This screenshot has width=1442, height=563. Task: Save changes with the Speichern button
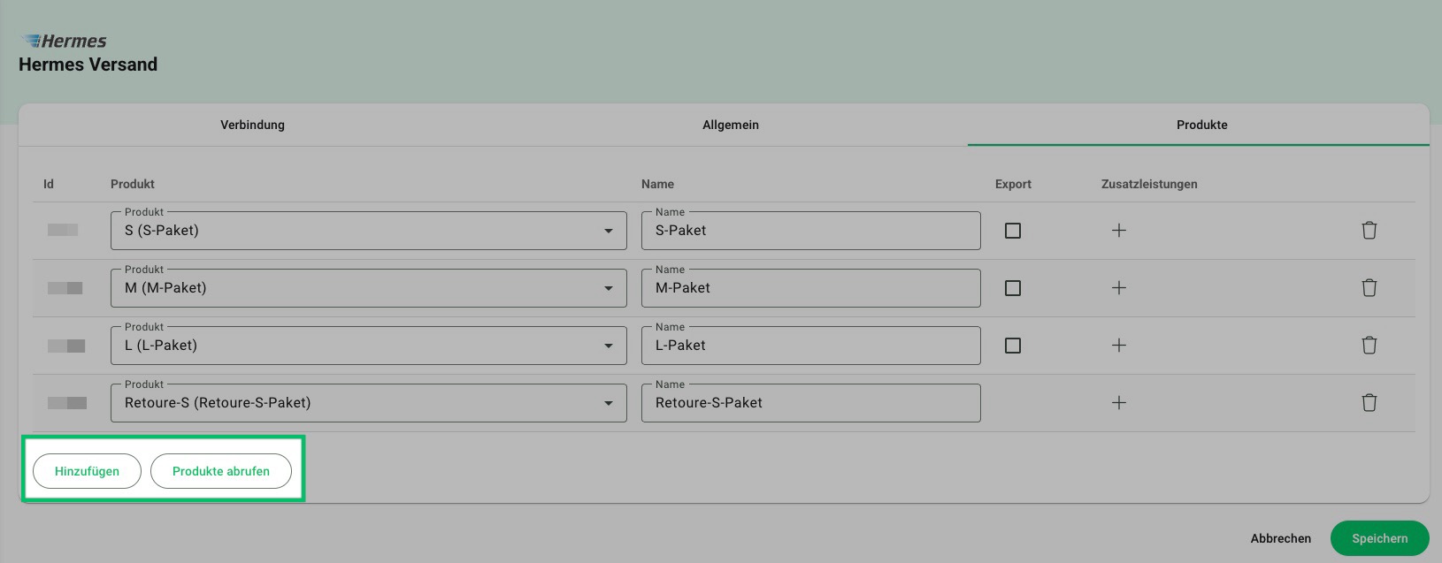1379,538
